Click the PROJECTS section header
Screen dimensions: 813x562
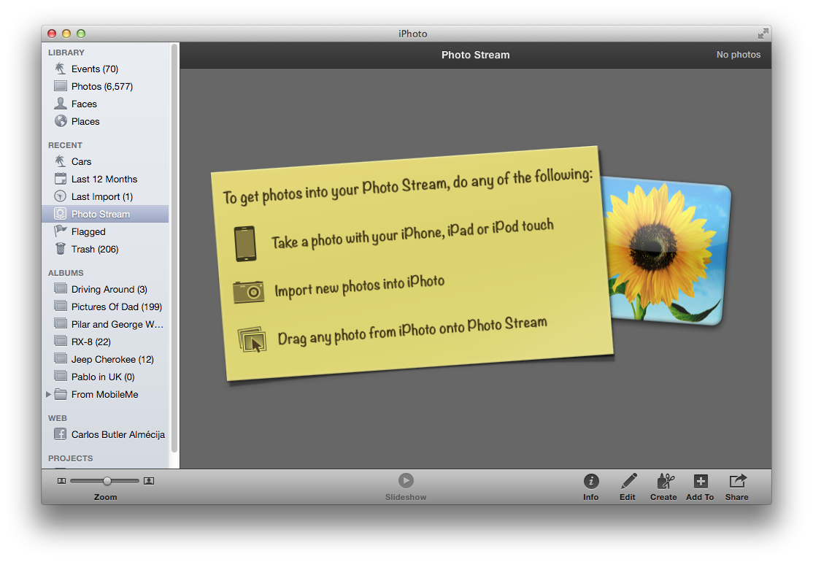[x=71, y=458]
